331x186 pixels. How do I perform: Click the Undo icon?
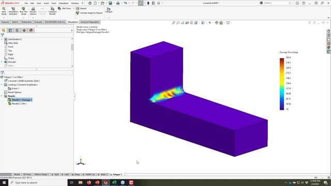coord(125,3)
